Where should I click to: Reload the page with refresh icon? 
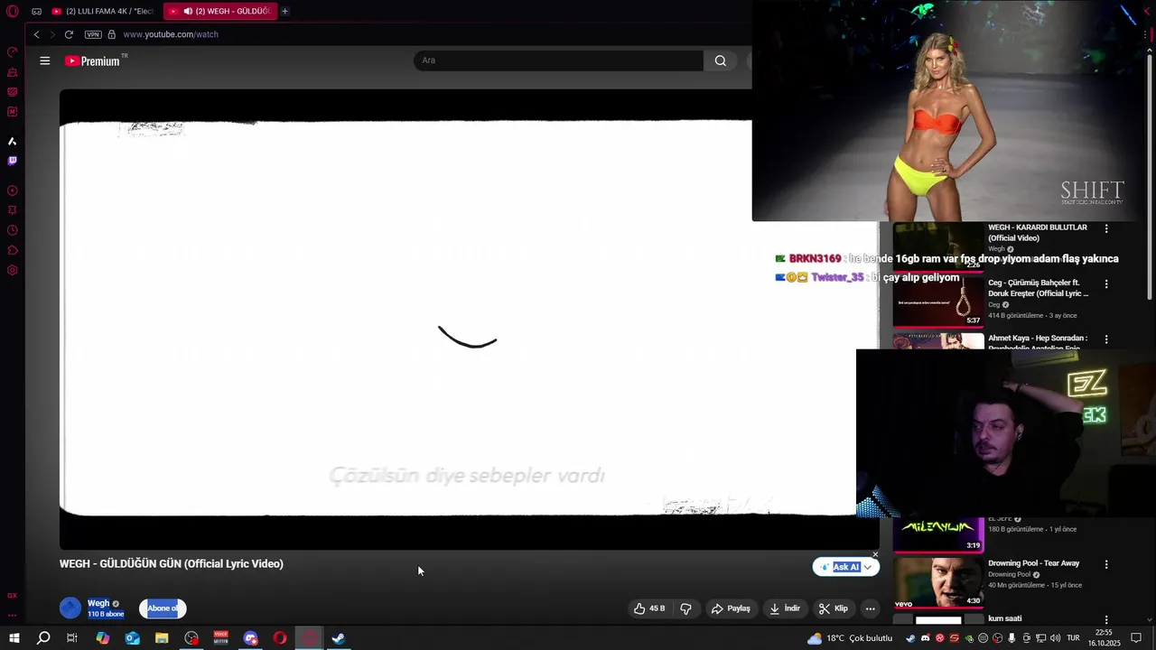click(x=69, y=34)
